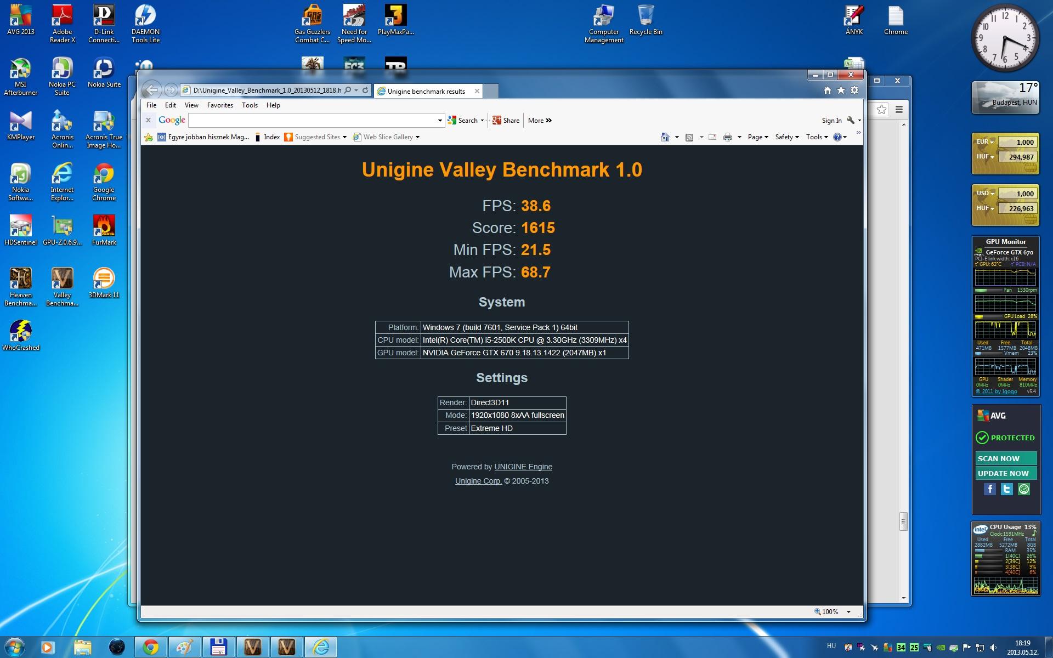Image resolution: width=1053 pixels, height=658 pixels.
Task: Open the IE Tools gear icon
Action: [x=854, y=90]
